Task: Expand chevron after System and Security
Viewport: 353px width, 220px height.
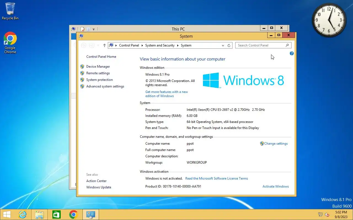Action: [x=178, y=45]
